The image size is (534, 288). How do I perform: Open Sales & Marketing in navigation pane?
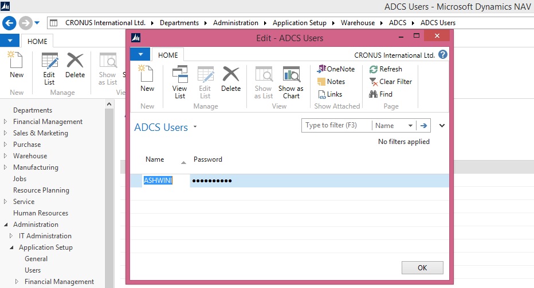(x=41, y=133)
